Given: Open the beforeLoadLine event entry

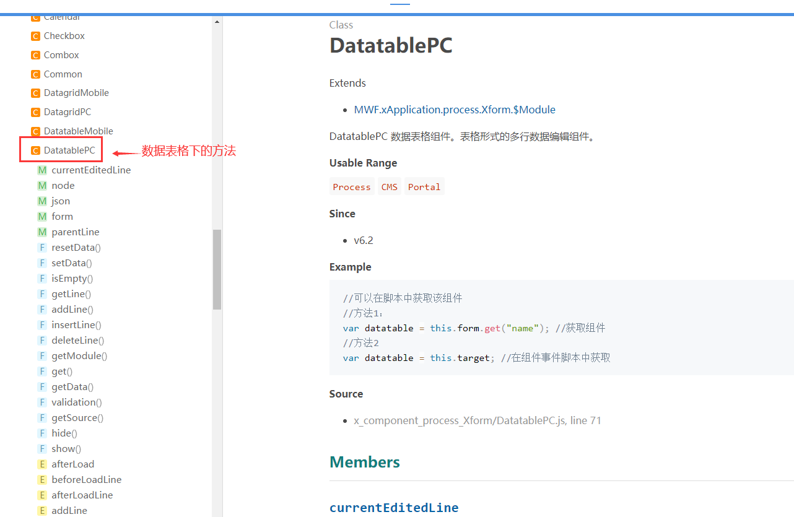Looking at the screenshot, I should pos(86,479).
